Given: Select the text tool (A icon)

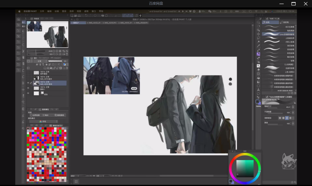Looking at the screenshot, I should tap(258, 90).
